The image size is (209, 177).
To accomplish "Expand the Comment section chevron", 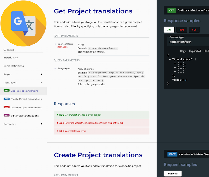I will coord(41,124).
